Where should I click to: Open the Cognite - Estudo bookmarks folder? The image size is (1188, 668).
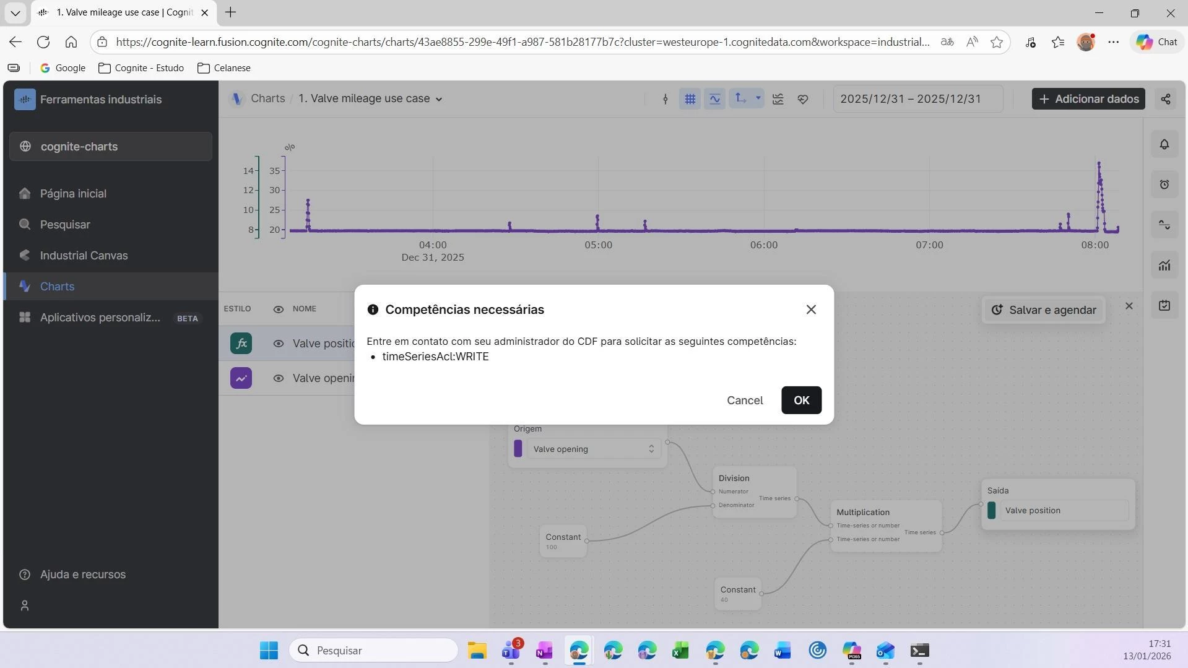click(141, 68)
